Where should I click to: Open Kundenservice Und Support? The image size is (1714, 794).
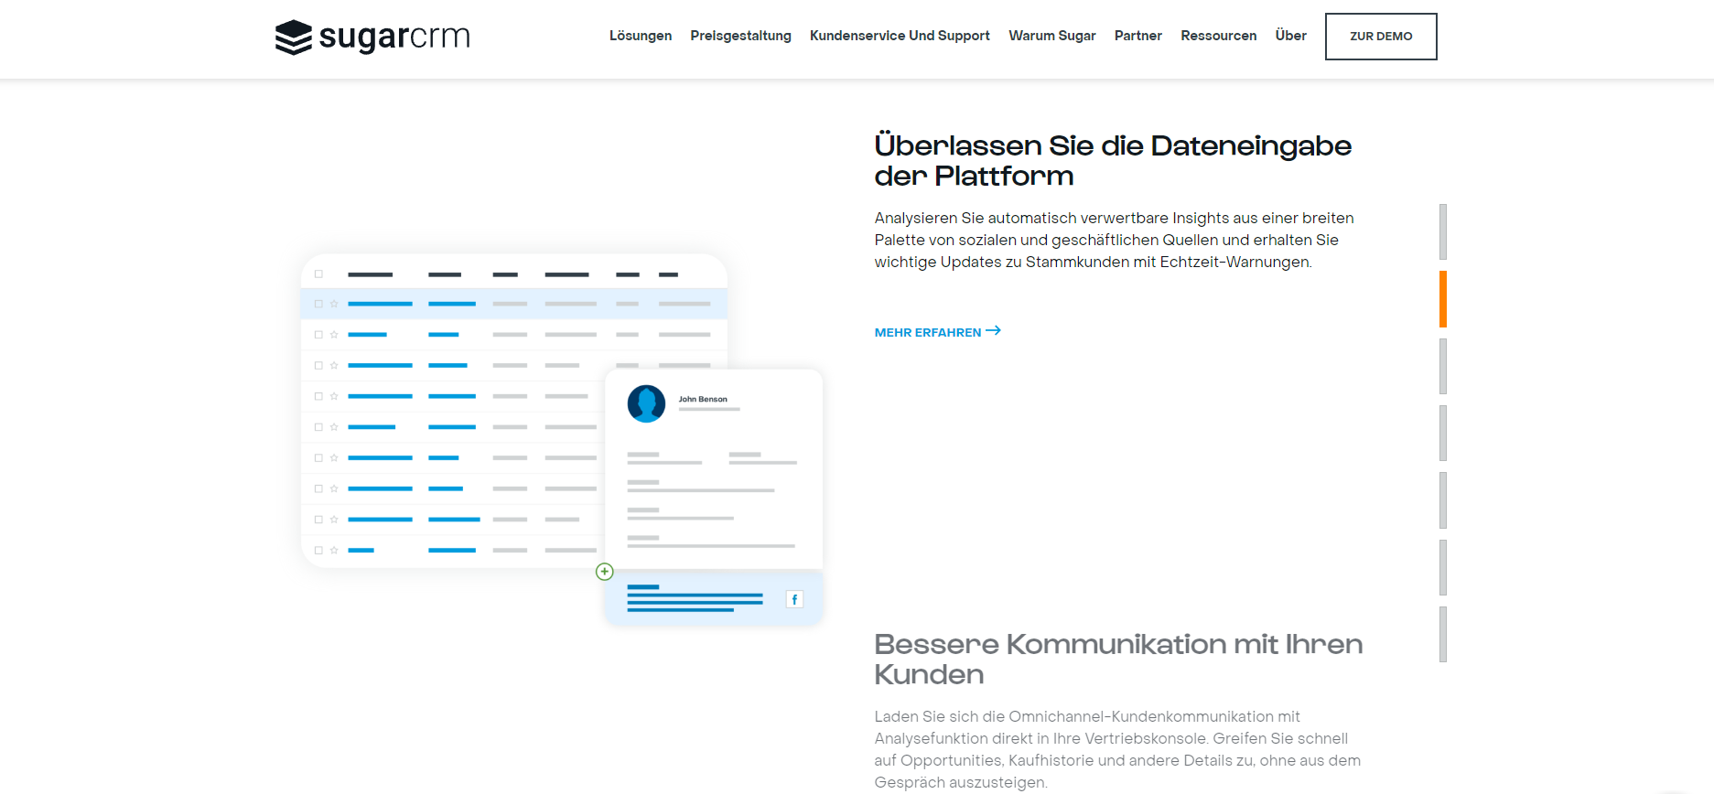(900, 36)
